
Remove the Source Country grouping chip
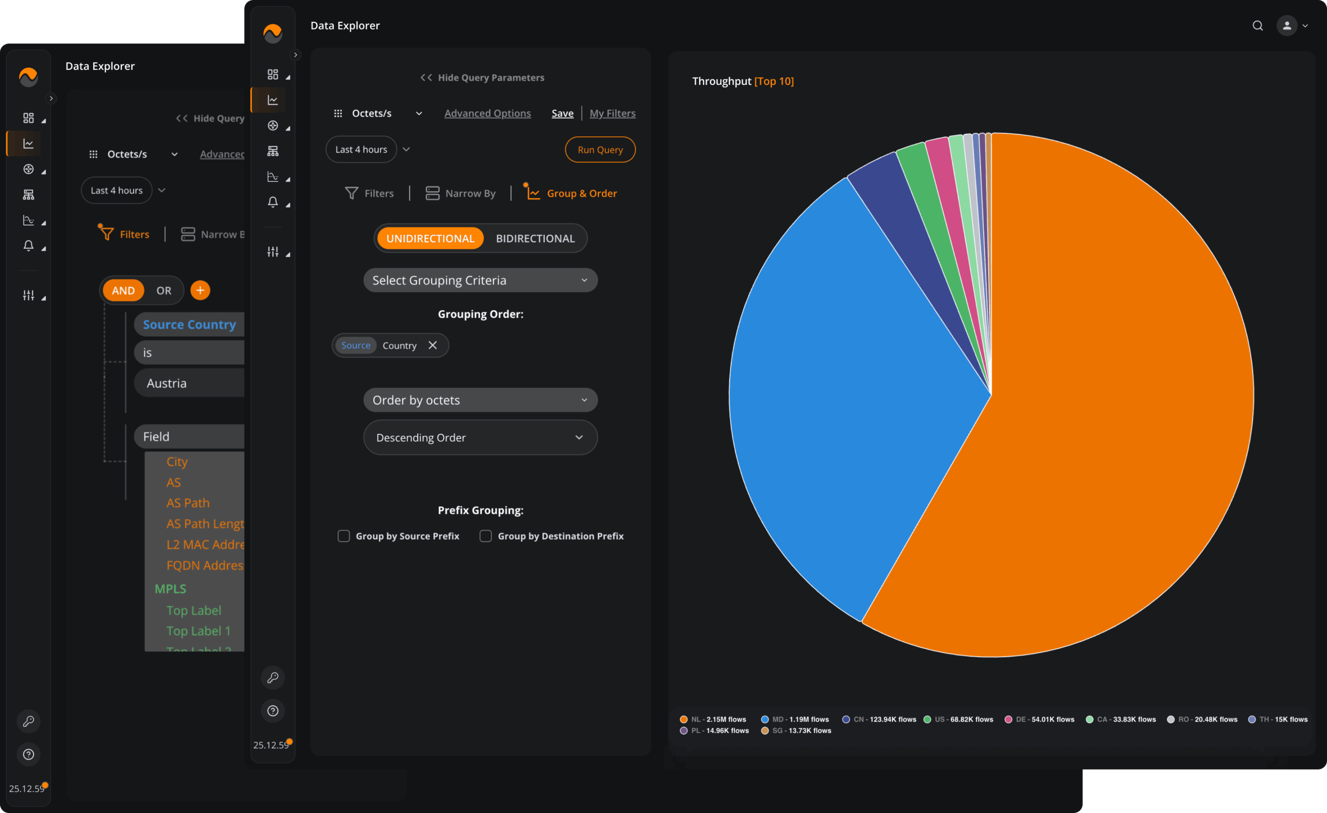432,345
